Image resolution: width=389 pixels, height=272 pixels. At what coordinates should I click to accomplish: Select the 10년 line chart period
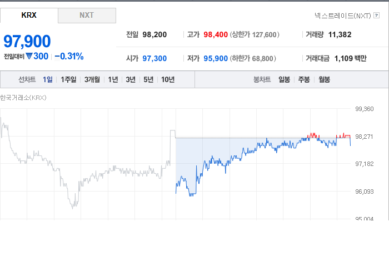(168, 79)
